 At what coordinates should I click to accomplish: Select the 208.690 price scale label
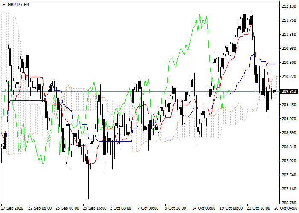pyautogui.click(x=289, y=133)
